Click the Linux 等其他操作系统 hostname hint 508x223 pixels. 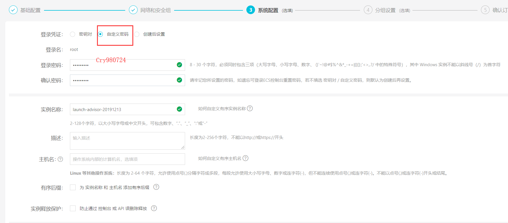[259, 173]
